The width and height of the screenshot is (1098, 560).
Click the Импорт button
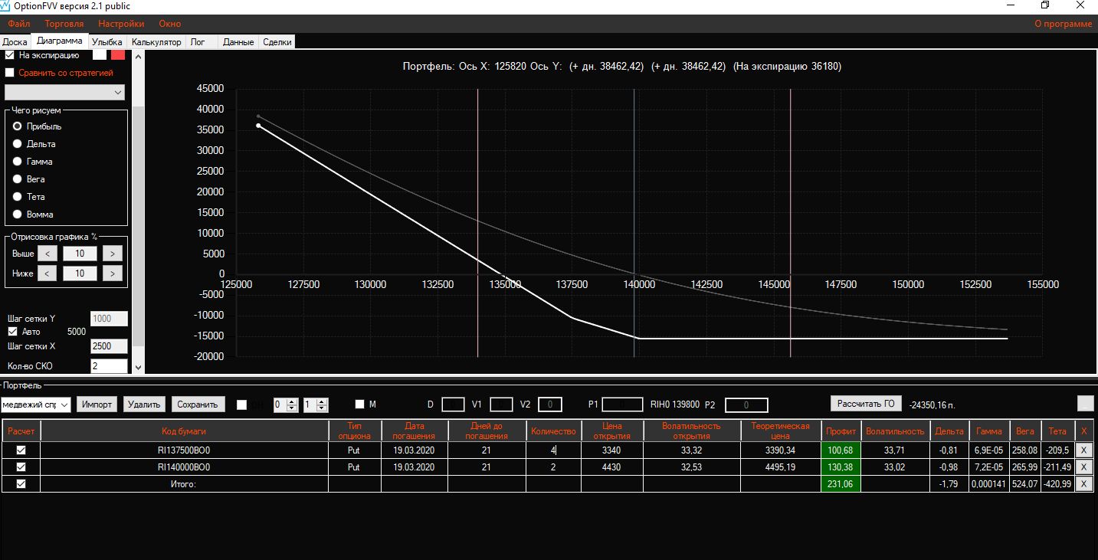pos(97,404)
